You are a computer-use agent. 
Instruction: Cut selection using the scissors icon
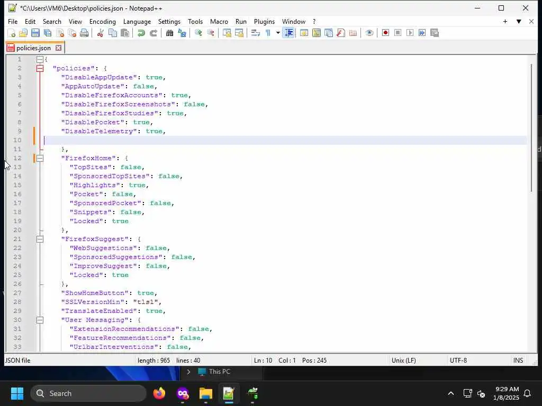click(x=100, y=33)
